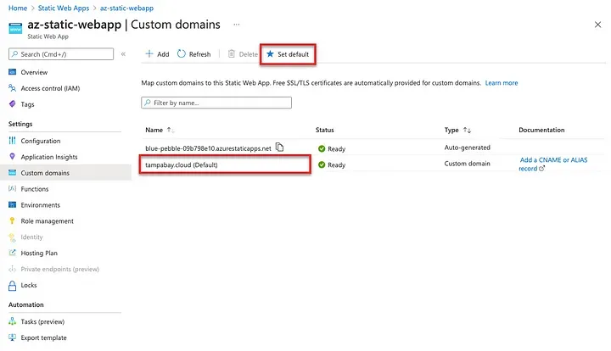Open the Learn more link
The height and width of the screenshot is (351, 611).
pos(502,83)
